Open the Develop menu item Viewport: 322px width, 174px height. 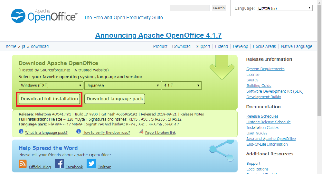coord(241,46)
